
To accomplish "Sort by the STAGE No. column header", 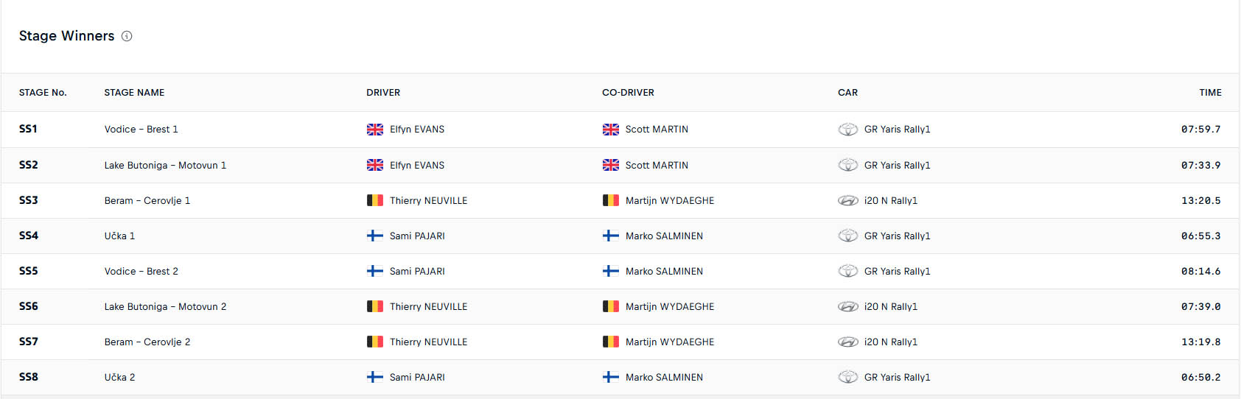I will click(43, 93).
